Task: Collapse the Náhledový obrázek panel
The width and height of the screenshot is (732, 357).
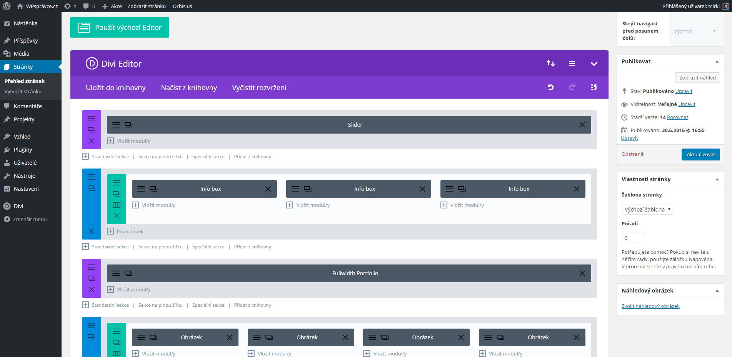Action: pos(717,291)
